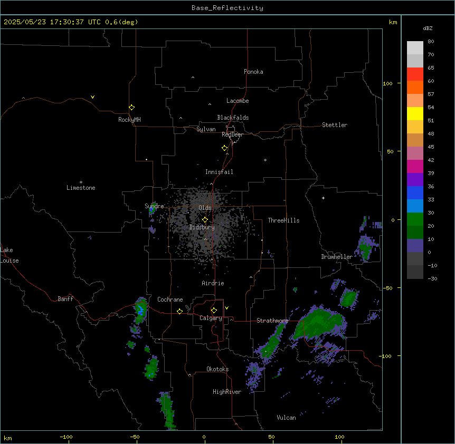Select the magenta 42-39 dBZ legend band
455x444 pixels.
click(415, 166)
